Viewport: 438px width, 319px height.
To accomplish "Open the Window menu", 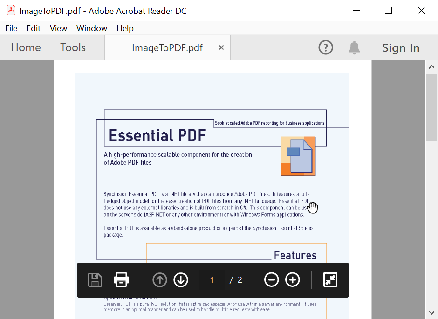I will click(x=91, y=28).
